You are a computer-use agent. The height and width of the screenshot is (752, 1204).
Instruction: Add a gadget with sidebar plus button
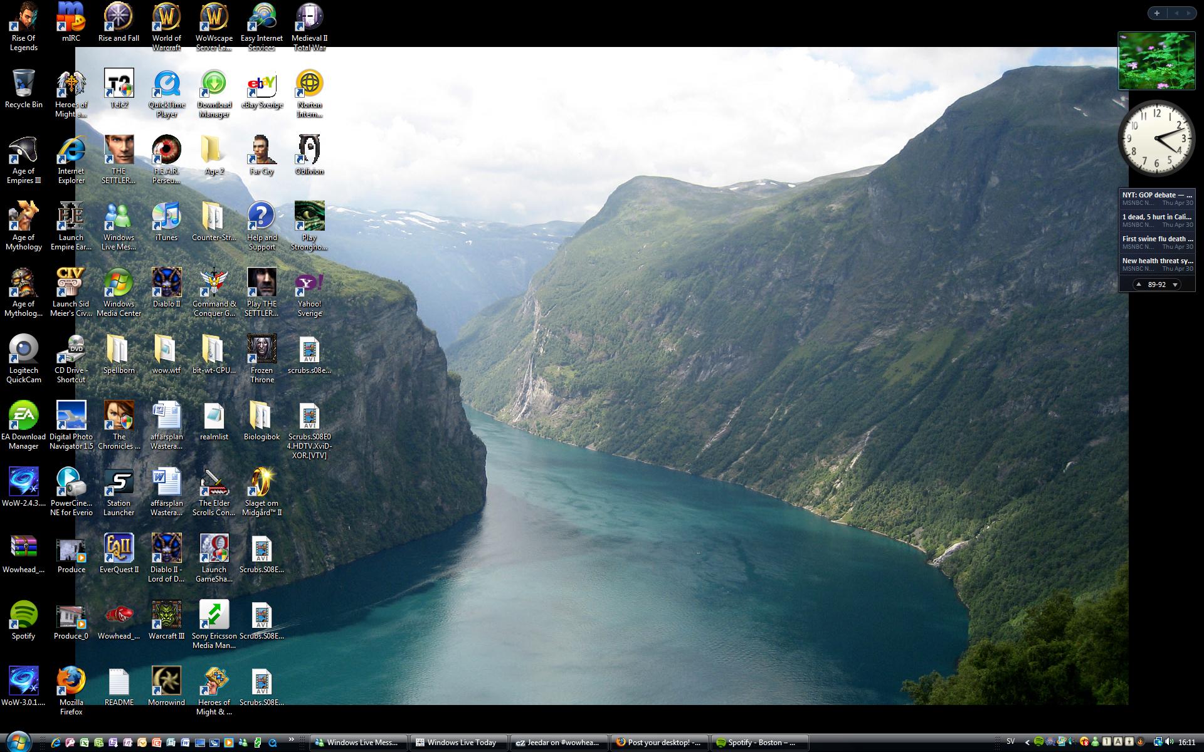coord(1157,13)
